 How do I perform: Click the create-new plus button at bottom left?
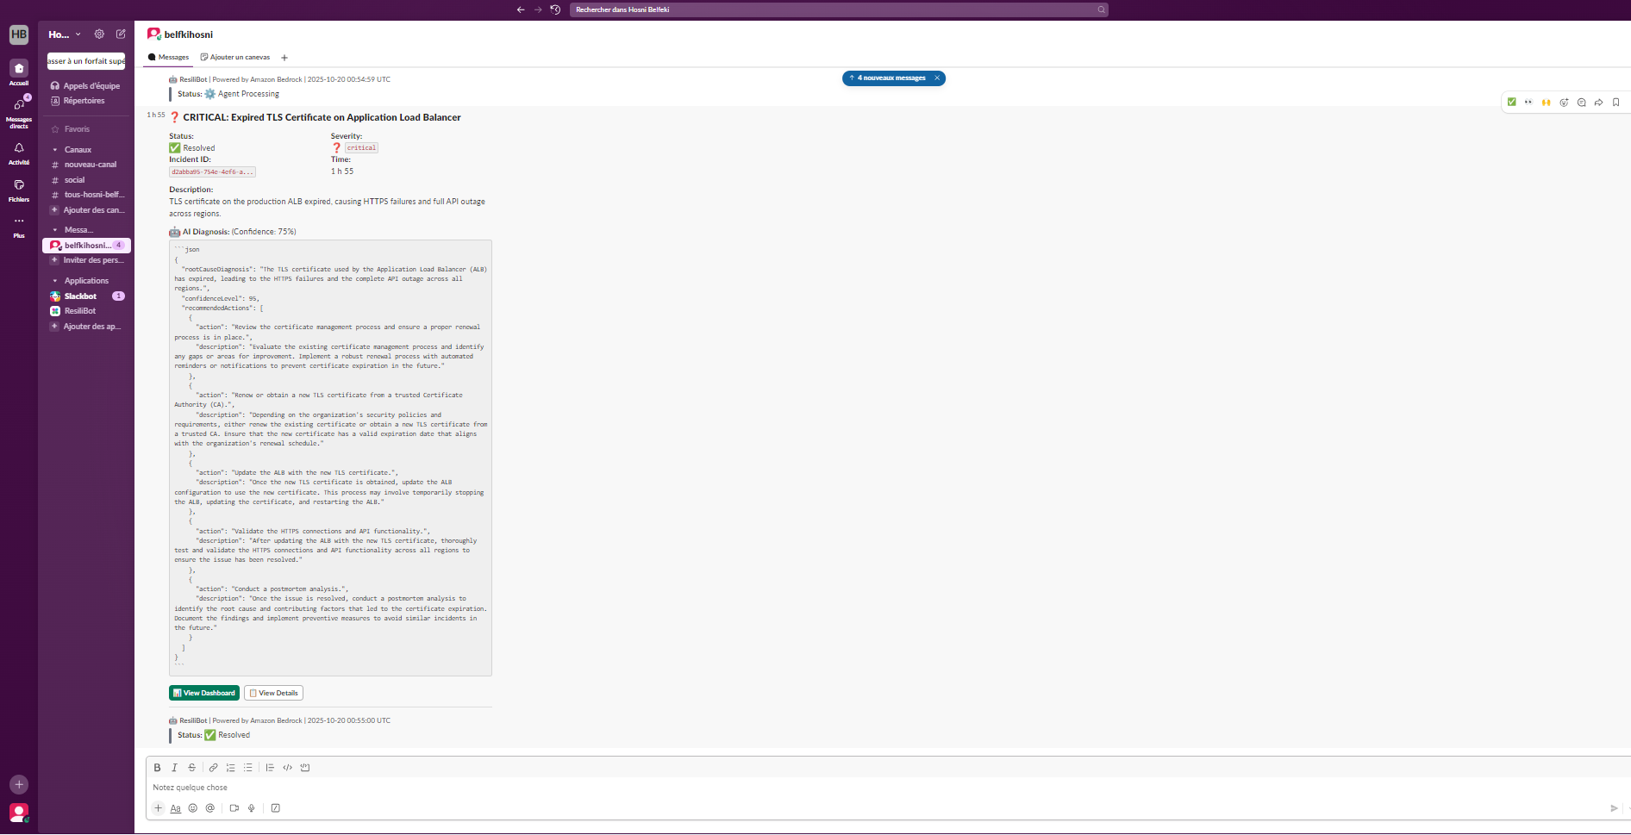click(19, 784)
